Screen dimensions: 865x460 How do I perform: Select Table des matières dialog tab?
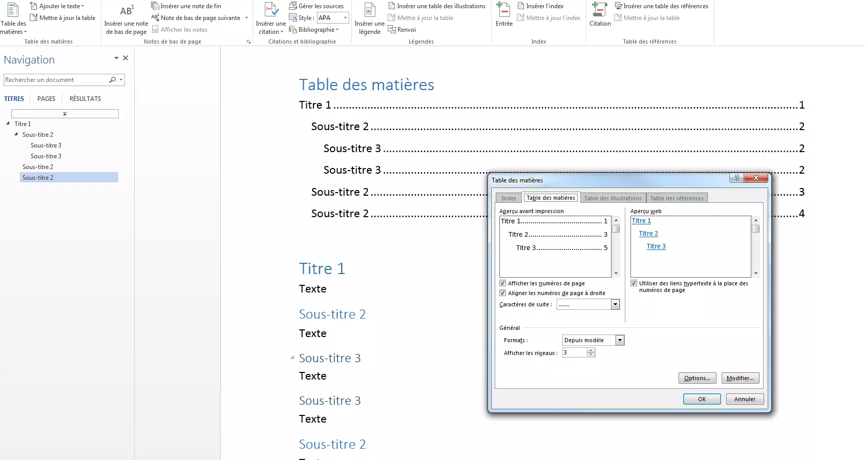(x=551, y=198)
